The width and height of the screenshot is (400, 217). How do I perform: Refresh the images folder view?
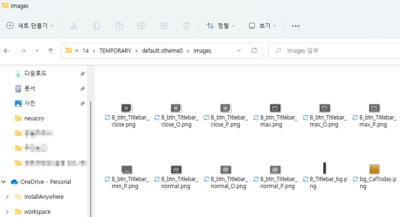(x=254, y=51)
